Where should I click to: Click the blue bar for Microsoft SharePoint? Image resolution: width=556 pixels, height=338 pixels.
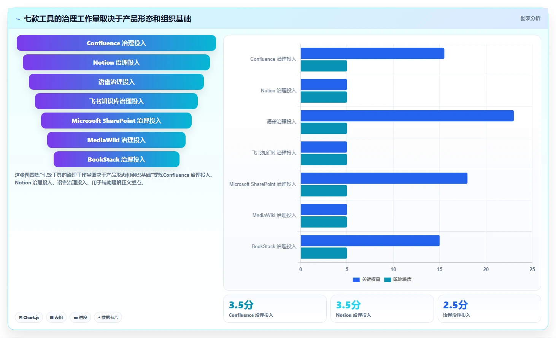(x=384, y=178)
